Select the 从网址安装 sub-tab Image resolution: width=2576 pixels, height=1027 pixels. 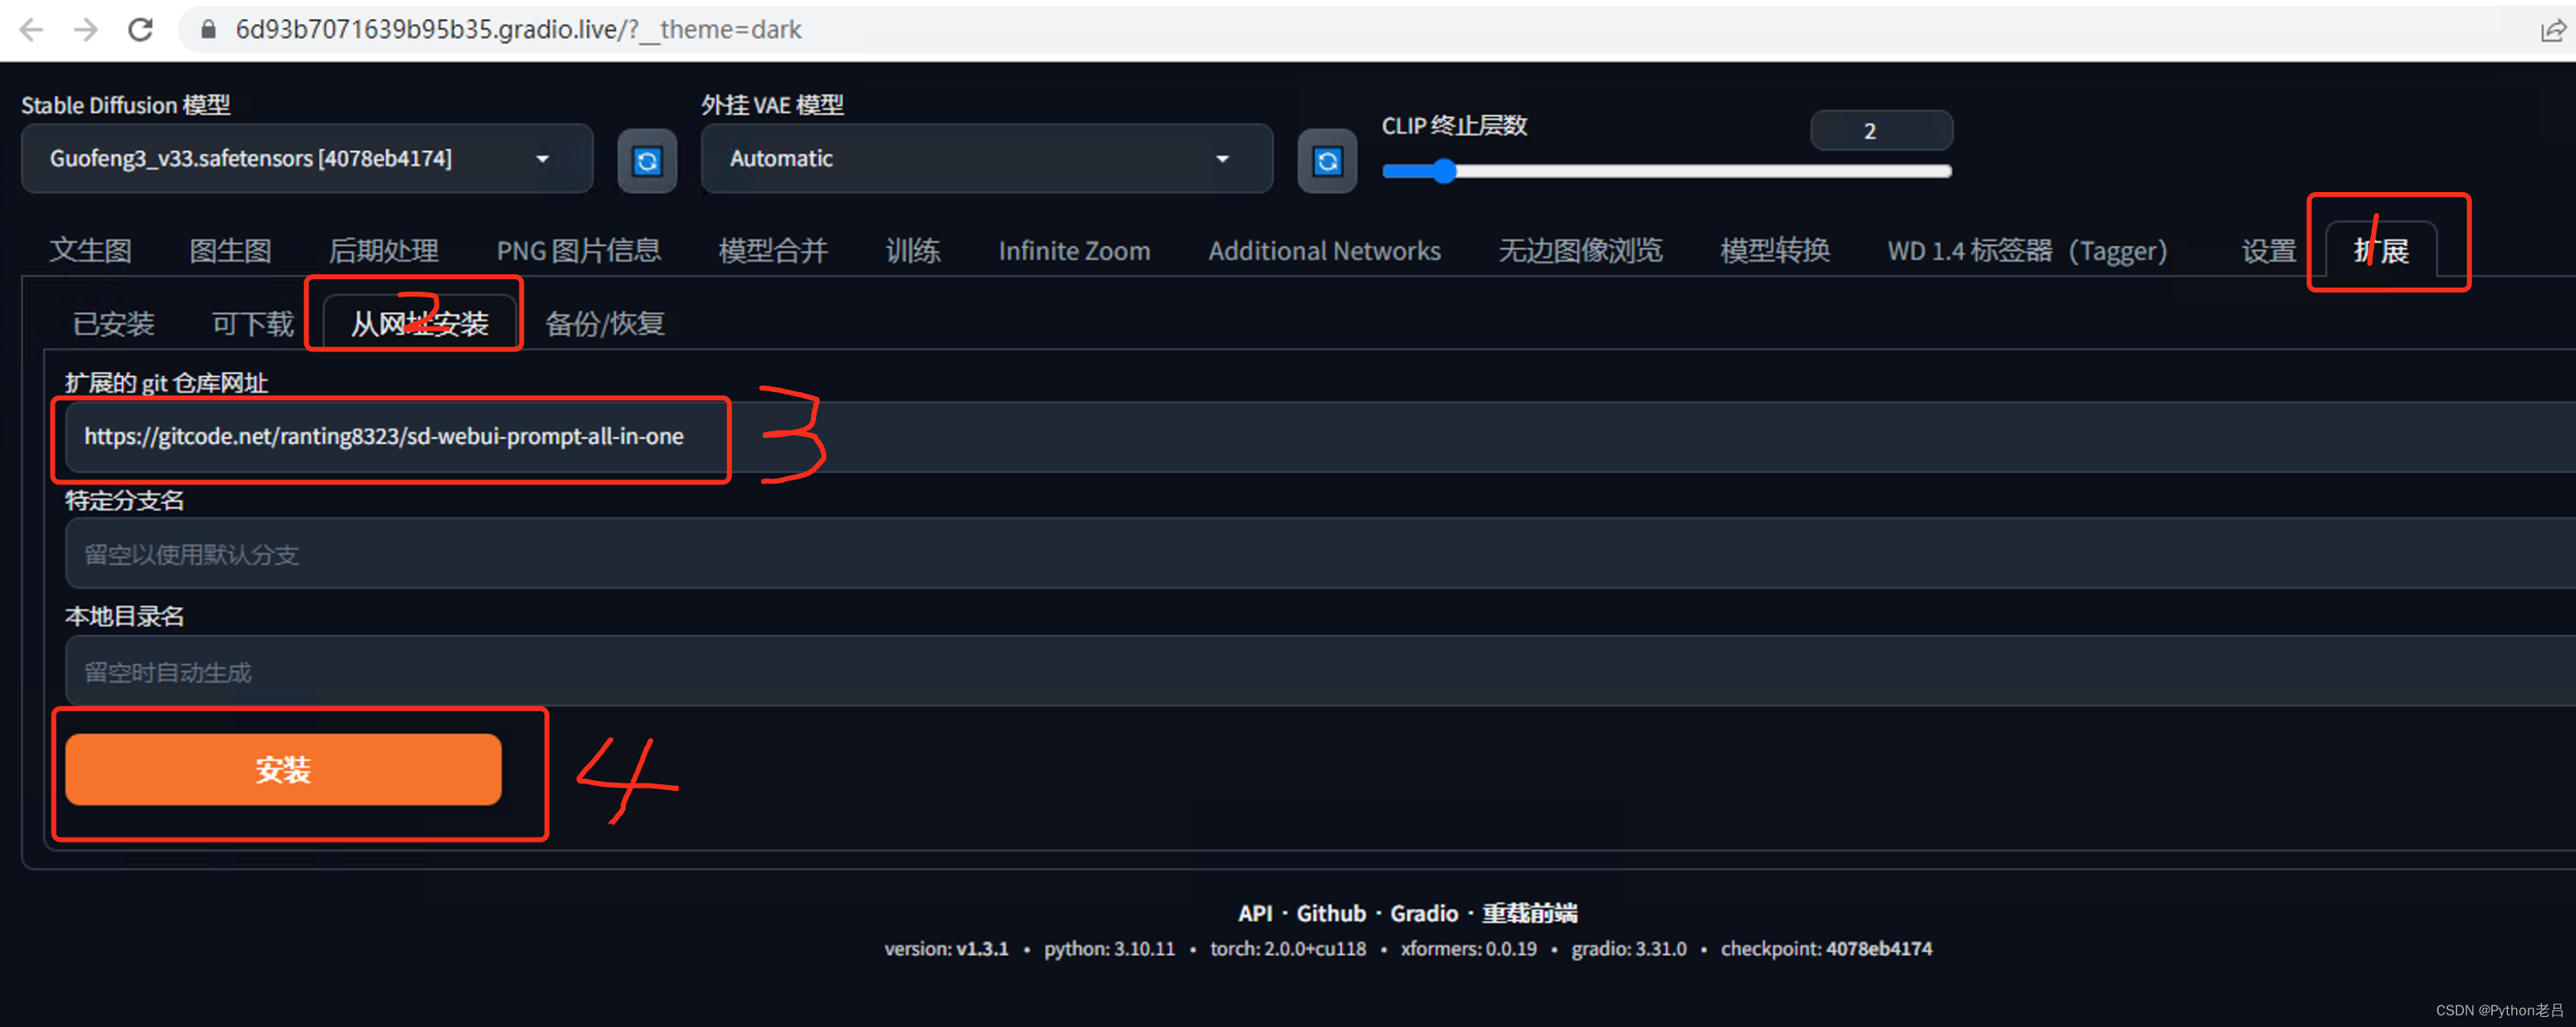coord(419,324)
